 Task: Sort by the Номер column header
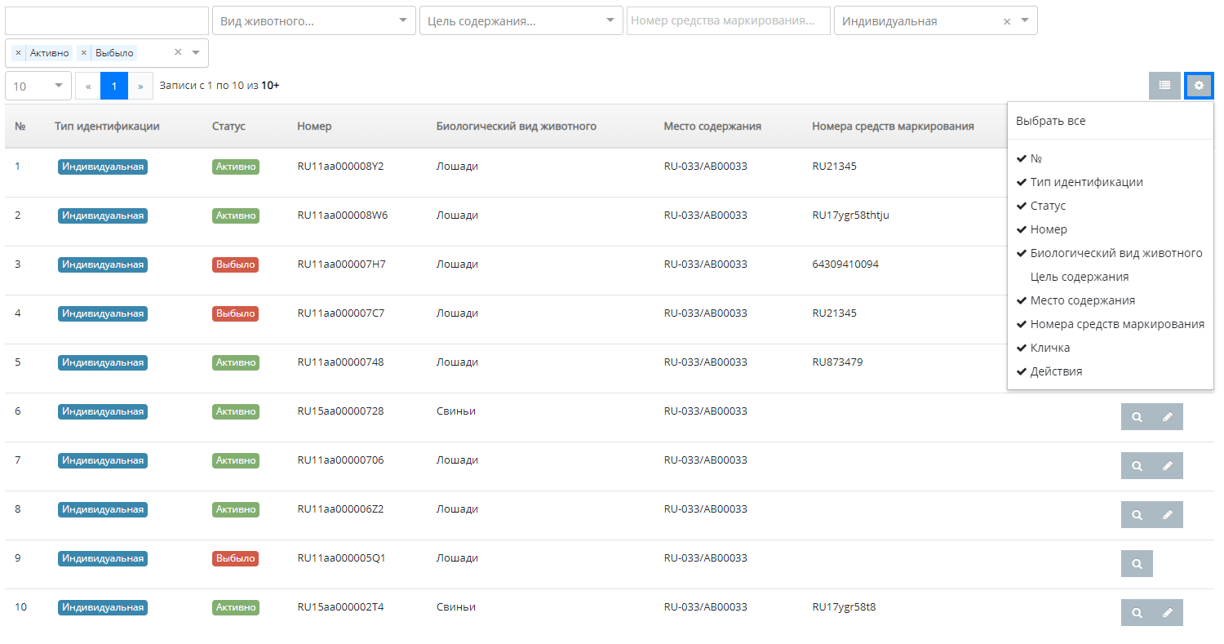pyautogui.click(x=314, y=127)
